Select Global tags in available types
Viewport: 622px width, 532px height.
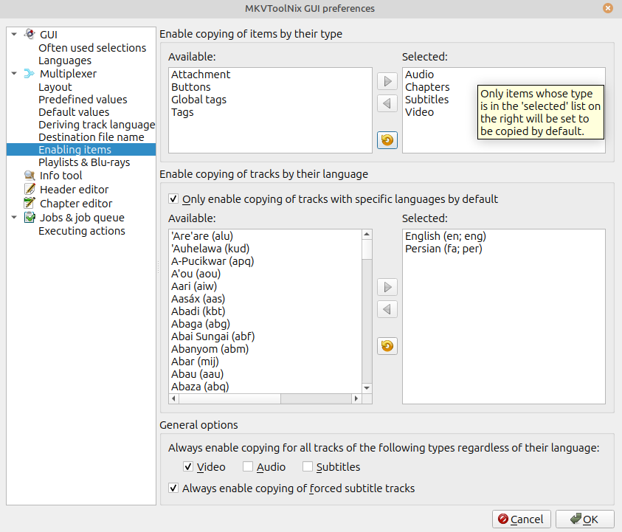[x=198, y=99]
